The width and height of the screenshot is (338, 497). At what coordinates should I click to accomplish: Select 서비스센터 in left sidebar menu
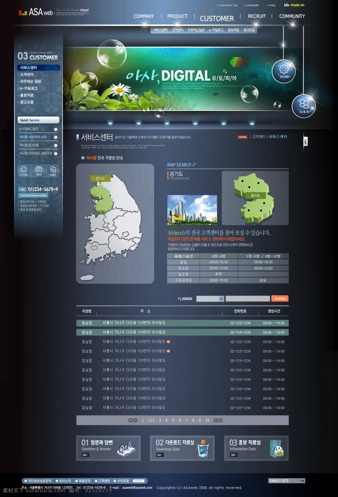click(39, 68)
